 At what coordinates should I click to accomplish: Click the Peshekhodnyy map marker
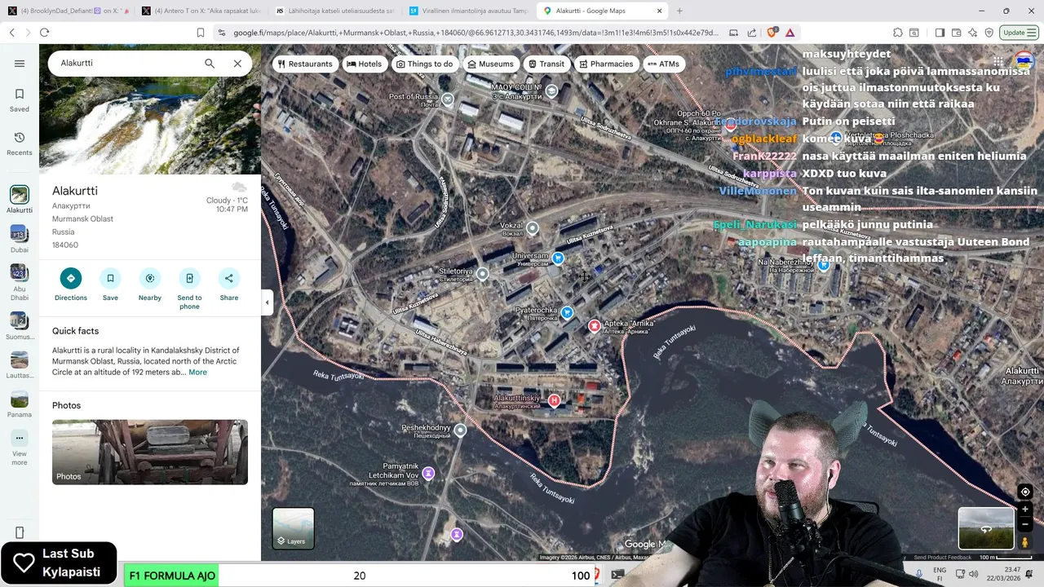click(460, 430)
